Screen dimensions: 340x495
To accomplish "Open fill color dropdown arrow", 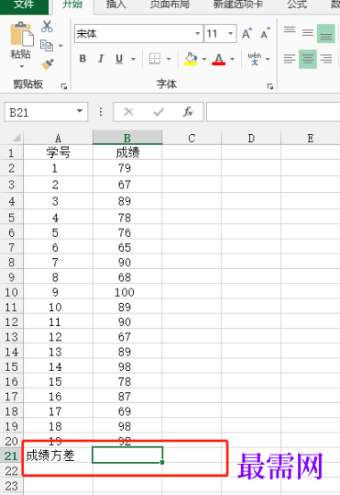I will point(204,59).
